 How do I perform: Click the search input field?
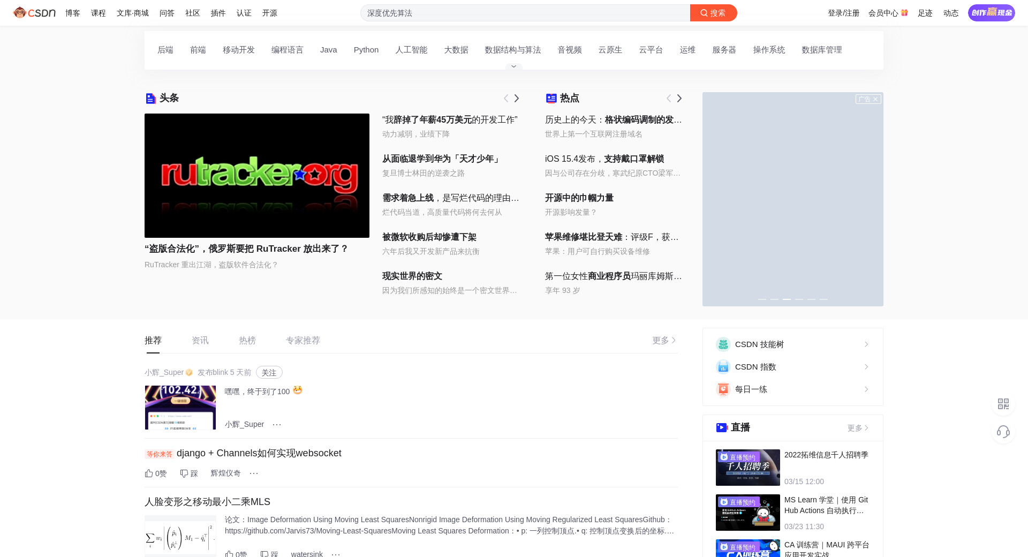pos(525,13)
